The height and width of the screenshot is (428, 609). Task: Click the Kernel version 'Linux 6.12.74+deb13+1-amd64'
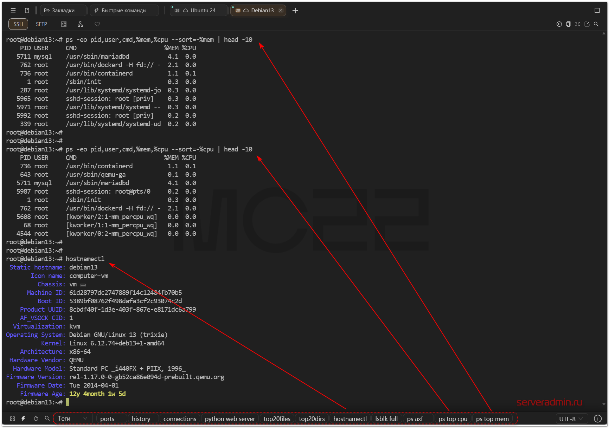click(x=117, y=343)
